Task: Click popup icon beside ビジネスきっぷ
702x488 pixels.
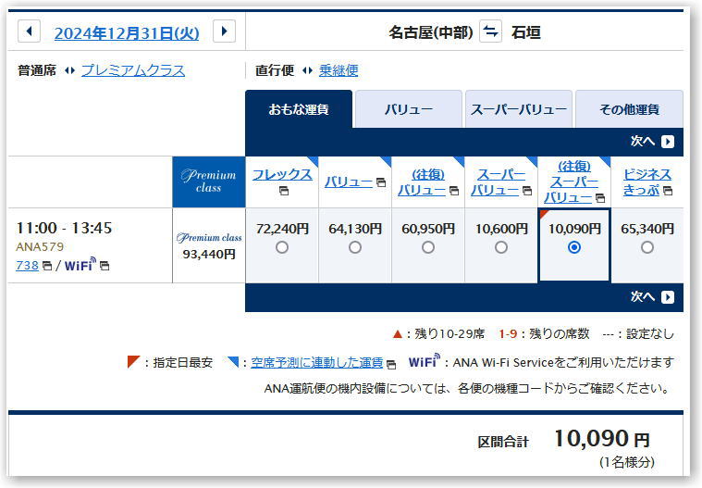Action: (668, 192)
